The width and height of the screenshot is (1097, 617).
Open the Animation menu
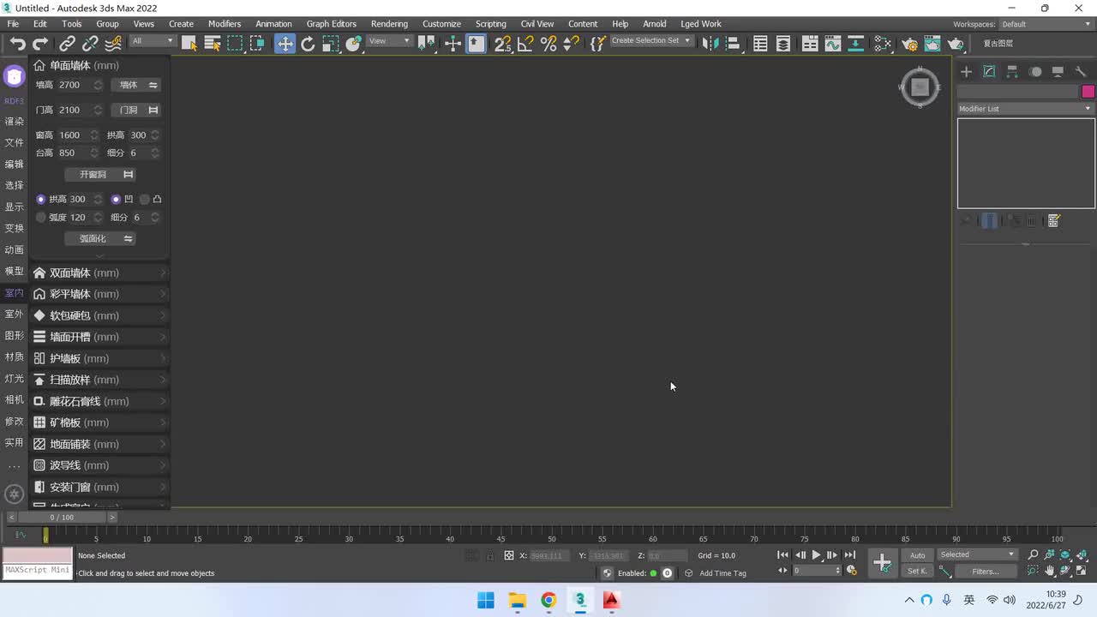(273, 24)
